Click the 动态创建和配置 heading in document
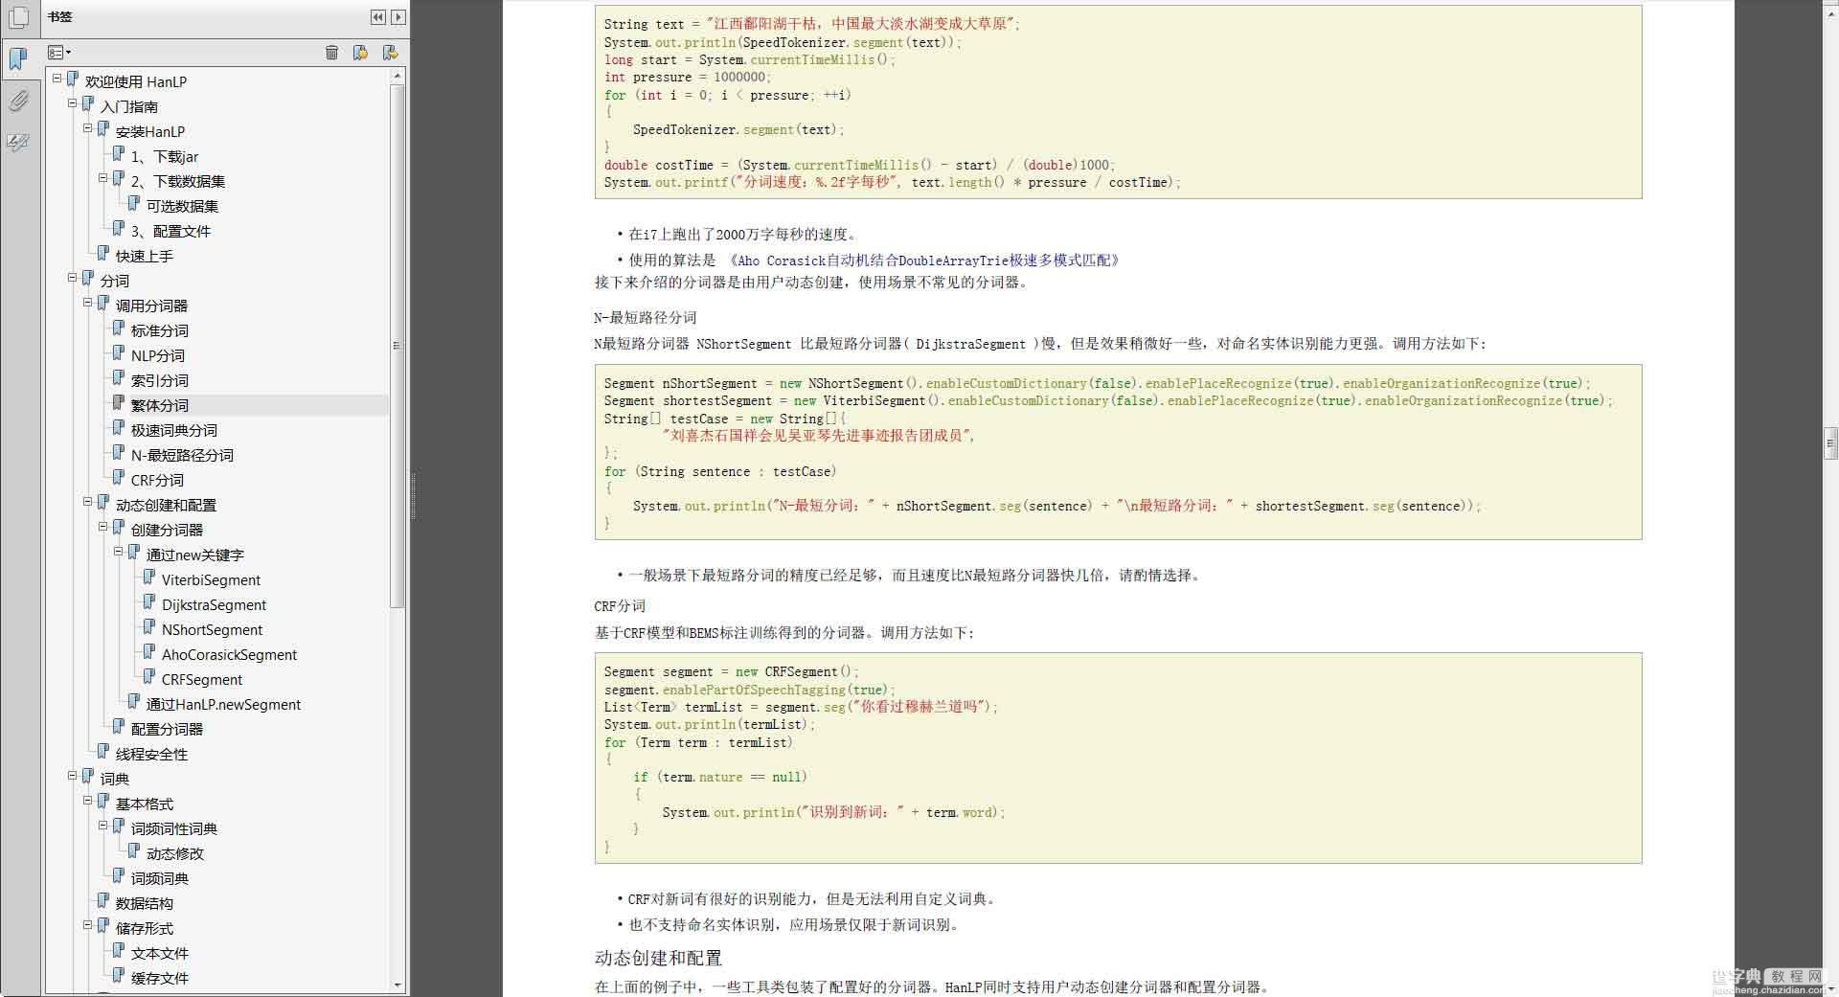1839x997 pixels. pos(658,958)
